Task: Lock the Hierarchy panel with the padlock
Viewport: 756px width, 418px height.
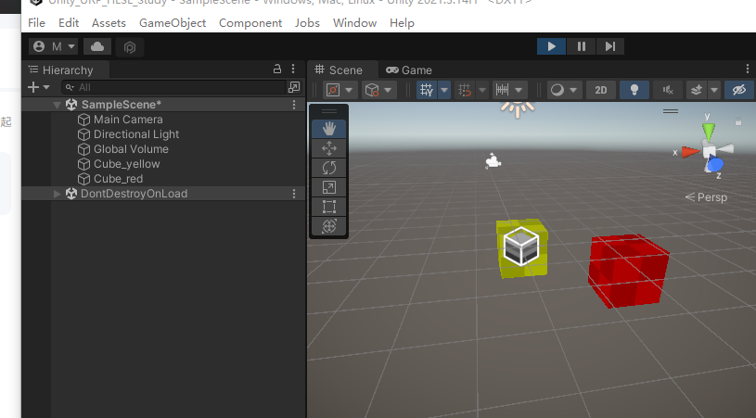Action: click(276, 70)
